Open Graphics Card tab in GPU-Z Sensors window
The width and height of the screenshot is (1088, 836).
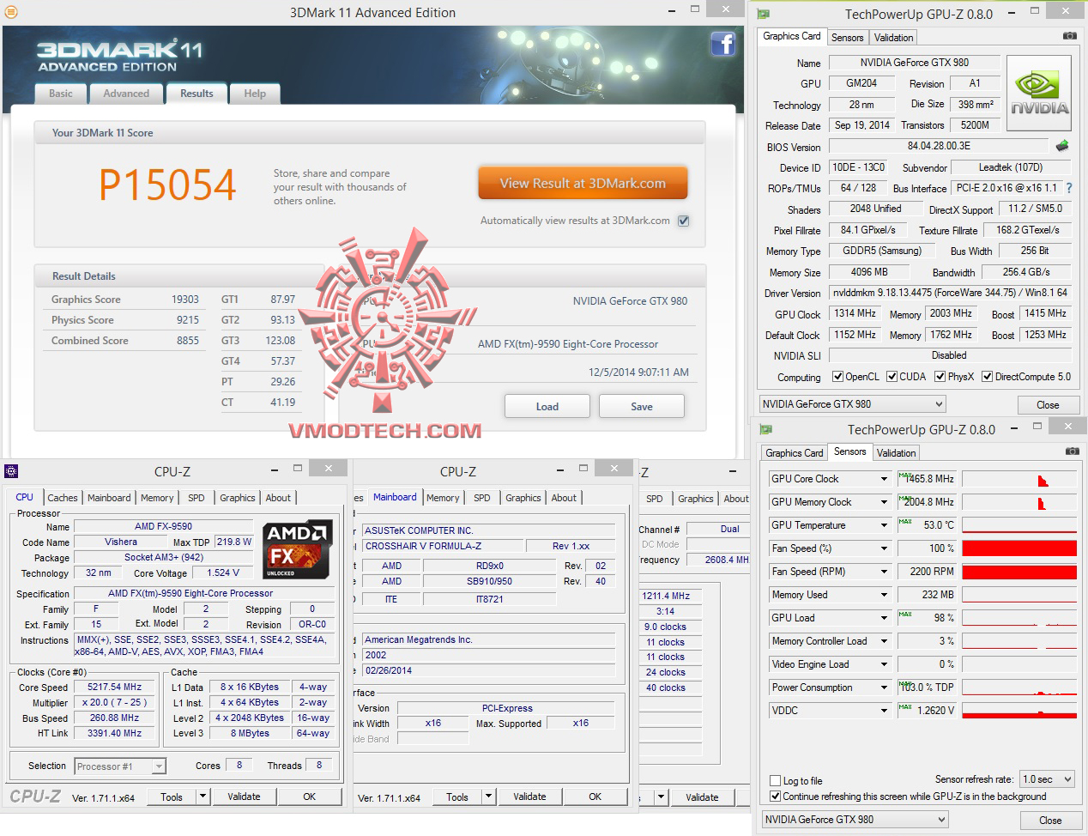point(795,453)
